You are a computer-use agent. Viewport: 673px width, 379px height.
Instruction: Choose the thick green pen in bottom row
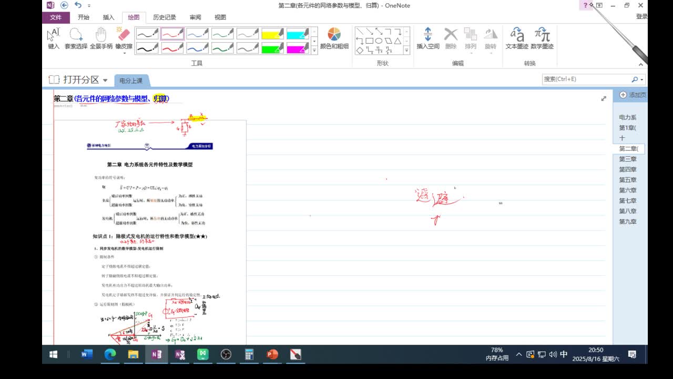(x=223, y=48)
